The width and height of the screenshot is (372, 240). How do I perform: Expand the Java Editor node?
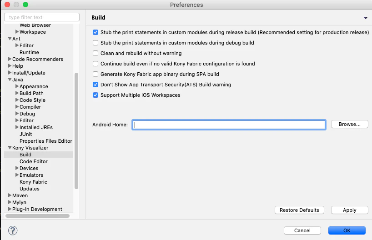pos(17,120)
